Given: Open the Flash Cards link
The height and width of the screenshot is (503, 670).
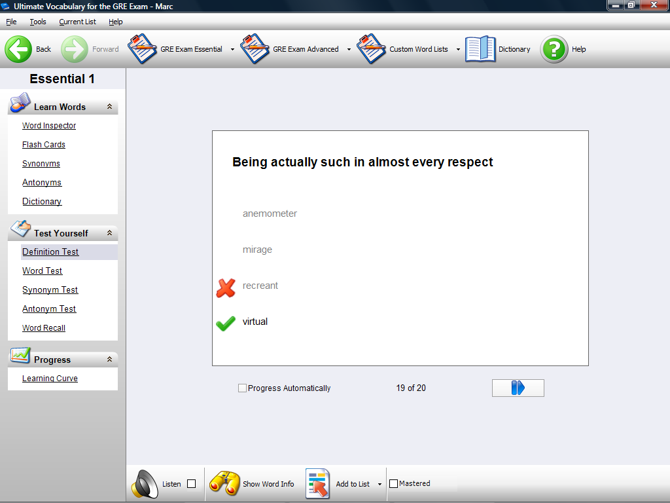Looking at the screenshot, I should pos(44,145).
